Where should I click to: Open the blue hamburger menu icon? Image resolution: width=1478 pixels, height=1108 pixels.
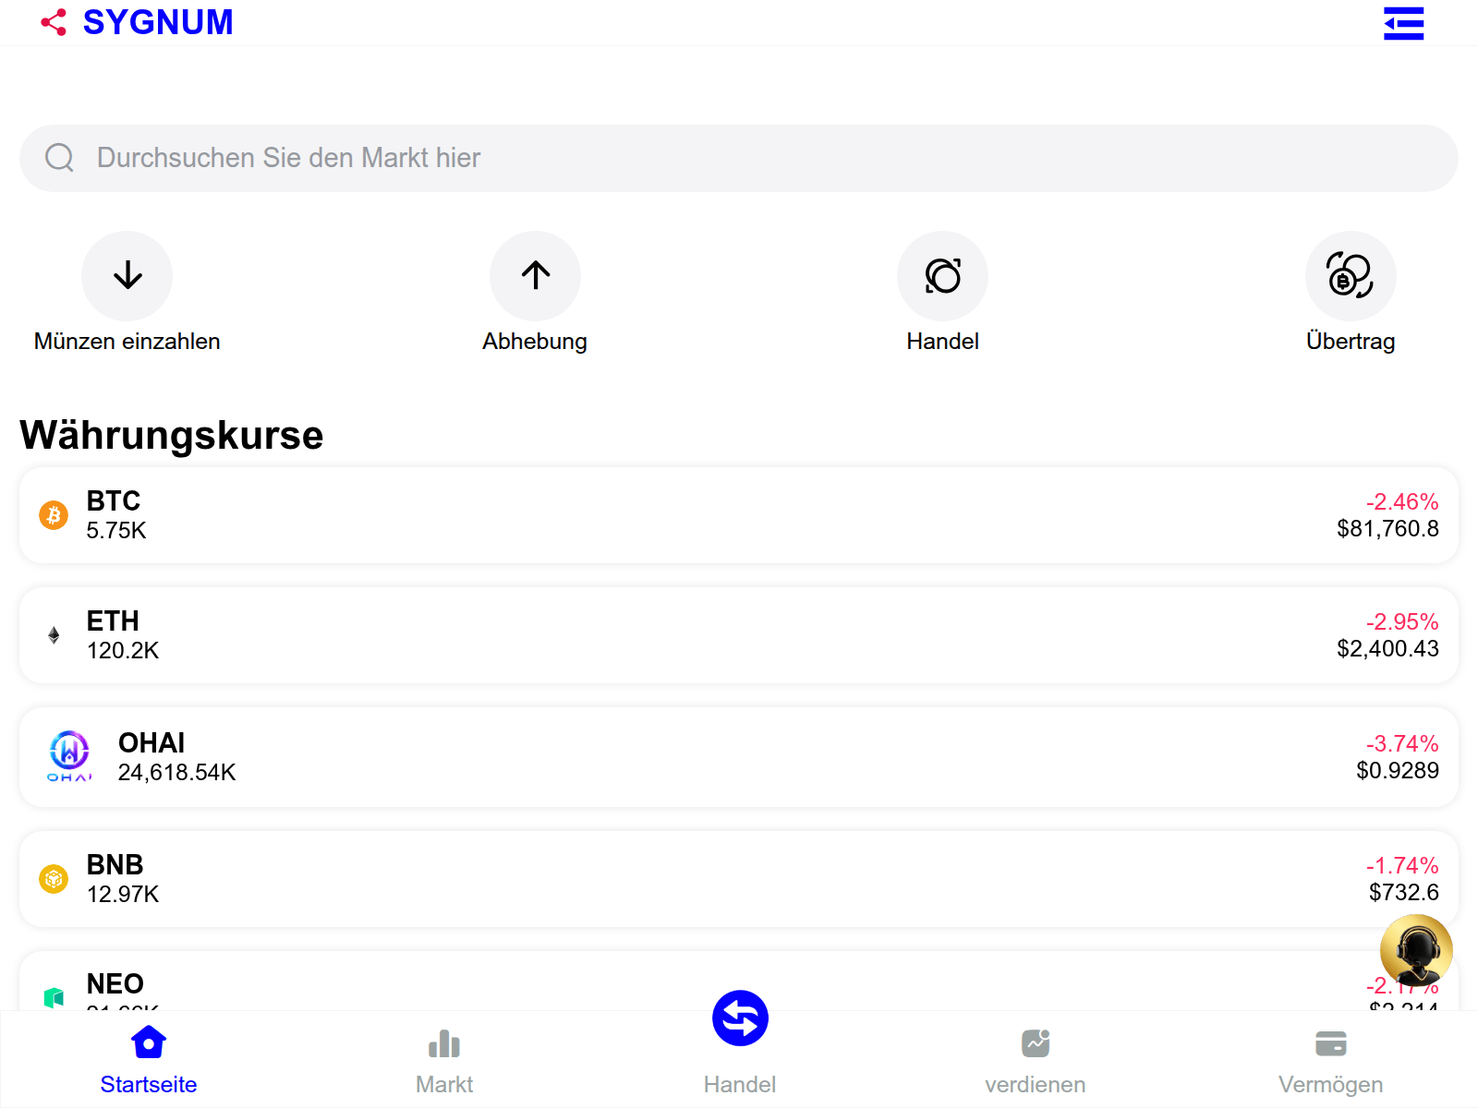point(1403,23)
